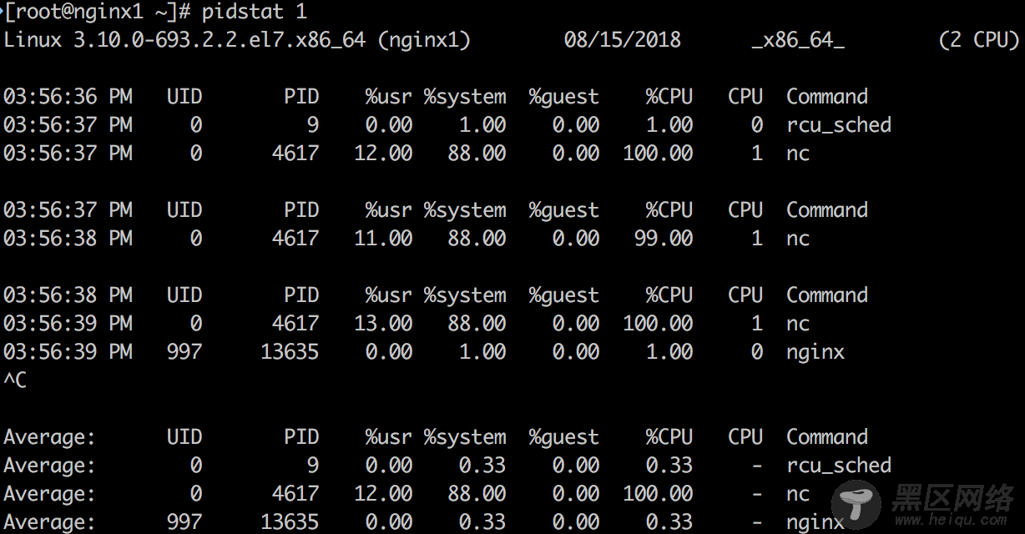Click the (nginx1) hostname in header
The height and width of the screenshot is (534, 1025).
[424, 40]
